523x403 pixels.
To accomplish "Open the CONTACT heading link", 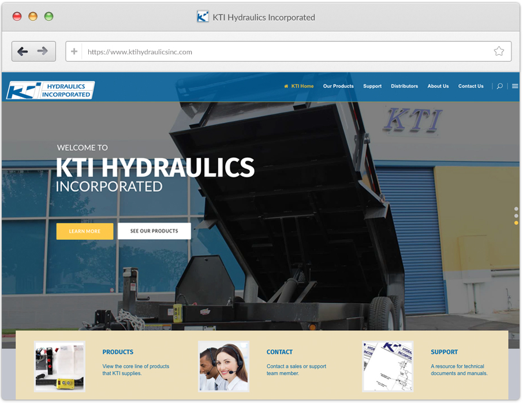I will [x=279, y=352].
